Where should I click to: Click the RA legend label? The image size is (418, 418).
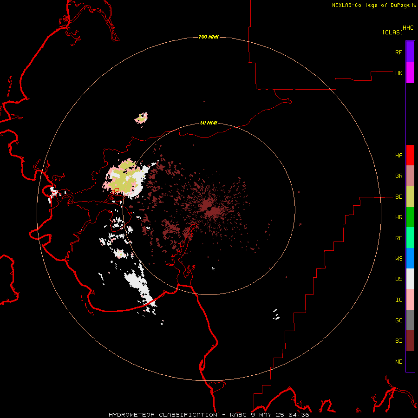(398, 238)
